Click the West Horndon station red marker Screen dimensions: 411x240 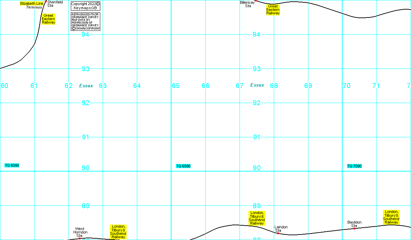79,238
